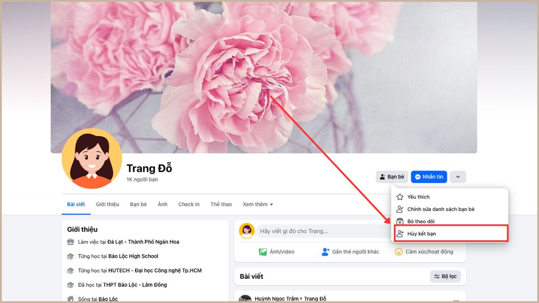This screenshot has height=303, width=539.
Task: Choose Chỉnh sửa danh sách bạn bè
Action: tap(450, 209)
